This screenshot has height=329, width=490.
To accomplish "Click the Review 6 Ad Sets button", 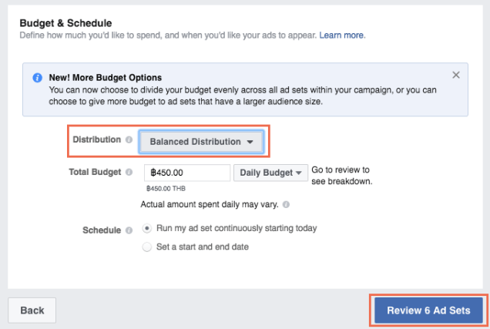I will coord(428,311).
